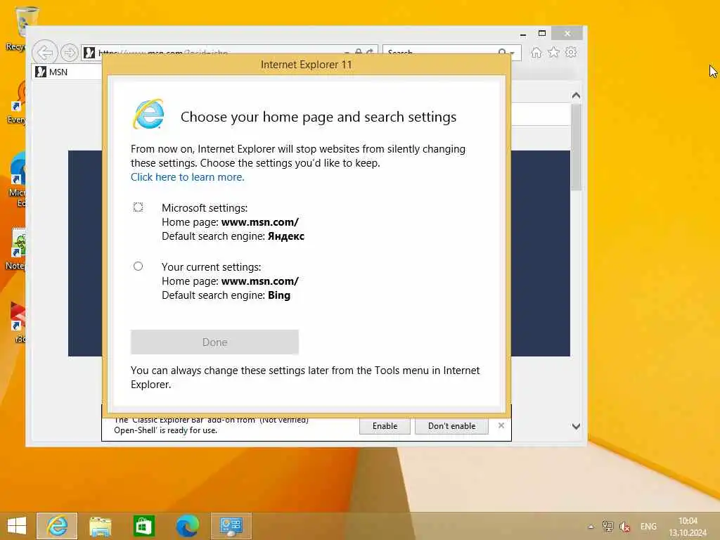
Task: Expand the search provider dropdown arrow
Action: click(x=513, y=53)
